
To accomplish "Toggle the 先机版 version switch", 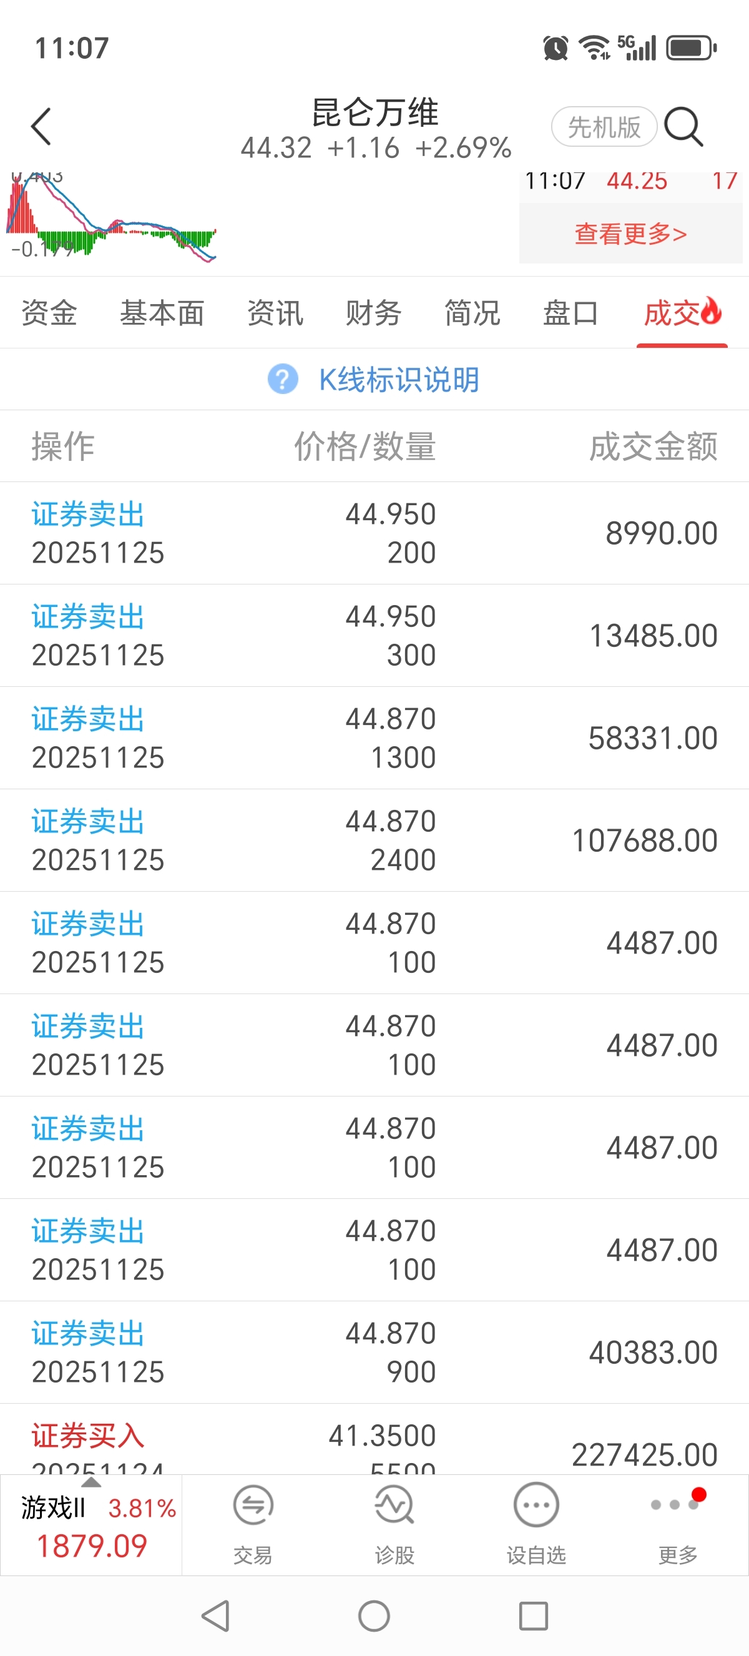I will point(604,127).
